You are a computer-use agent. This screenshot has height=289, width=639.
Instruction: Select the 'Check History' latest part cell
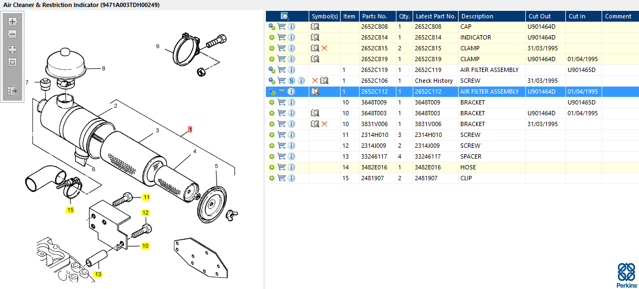[x=434, y=81]
